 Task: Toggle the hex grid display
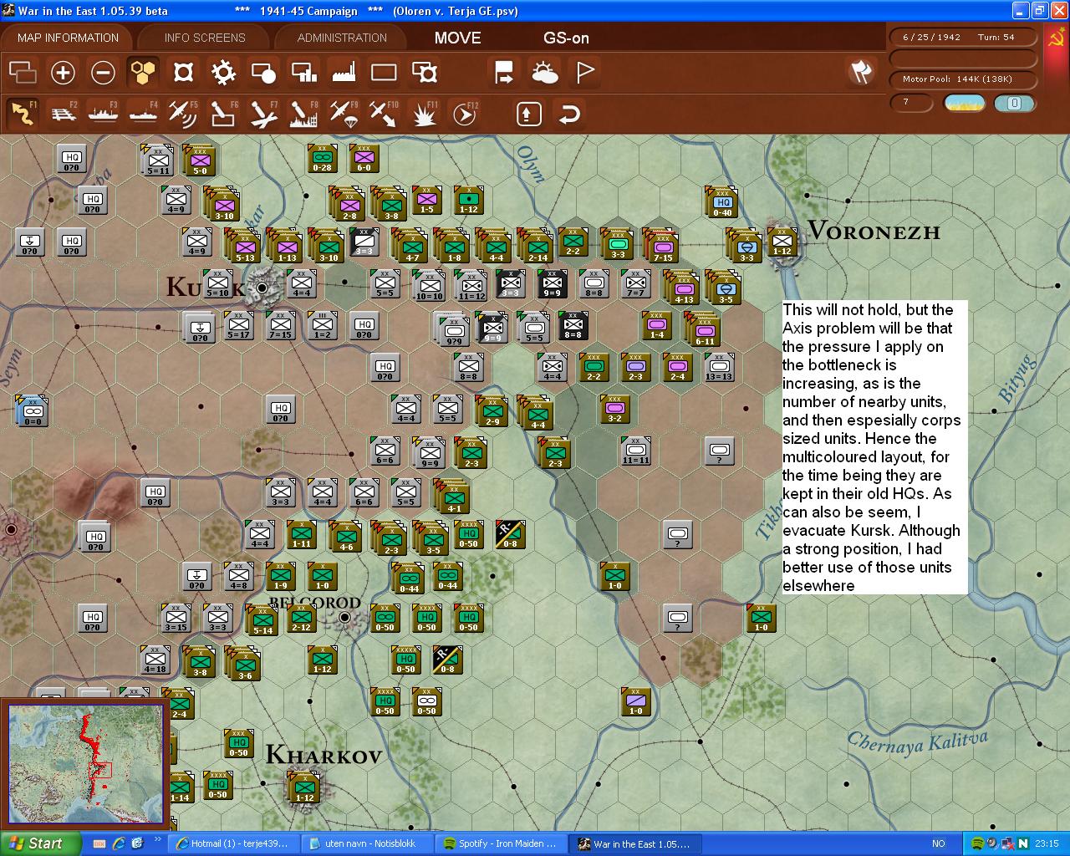tap(143, 73)
